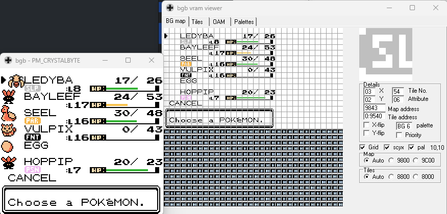Image resolution: width=447 pixels, height=214 pixels.
Task: Click the SLP status icon in game window
Action: 33,88
